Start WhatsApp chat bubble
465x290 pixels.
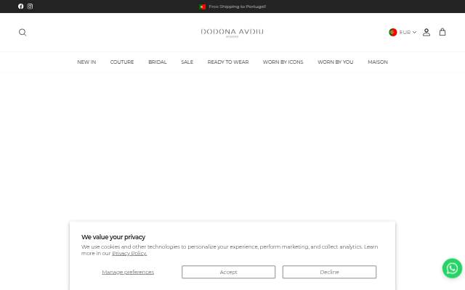point(452,268)
